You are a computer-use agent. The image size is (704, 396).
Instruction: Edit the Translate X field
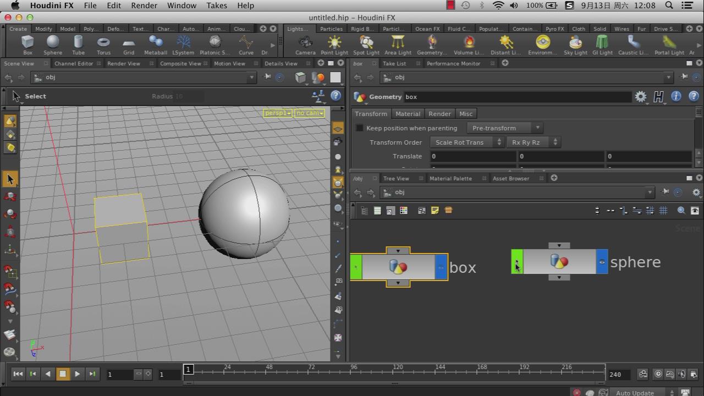472,156
